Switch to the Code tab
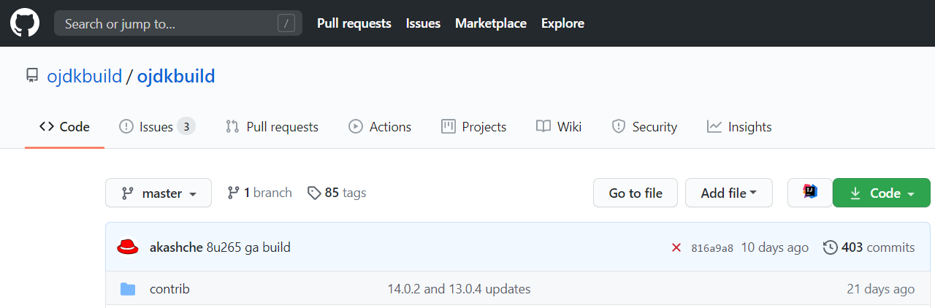This screenshot has width=935, height=308. click(x=64, y=127)
